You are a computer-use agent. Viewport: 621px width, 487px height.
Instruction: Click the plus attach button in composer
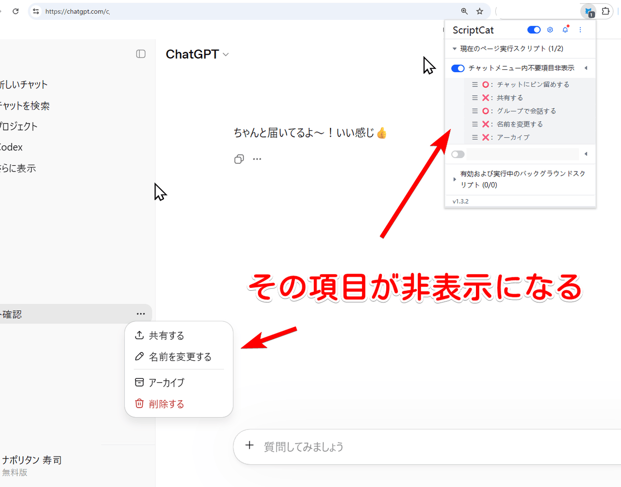(249, 445)
